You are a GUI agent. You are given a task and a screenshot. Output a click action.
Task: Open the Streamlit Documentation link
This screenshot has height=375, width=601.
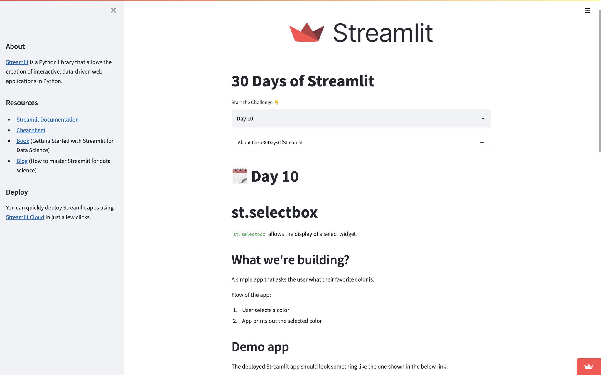pyautogui.click(x=48, y=120)
